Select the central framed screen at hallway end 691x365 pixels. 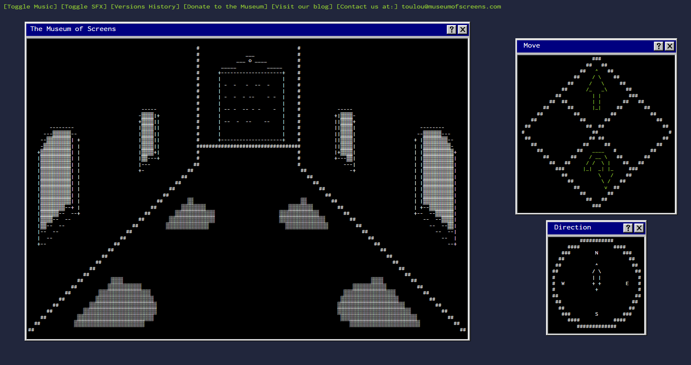[x=251, y=106]
